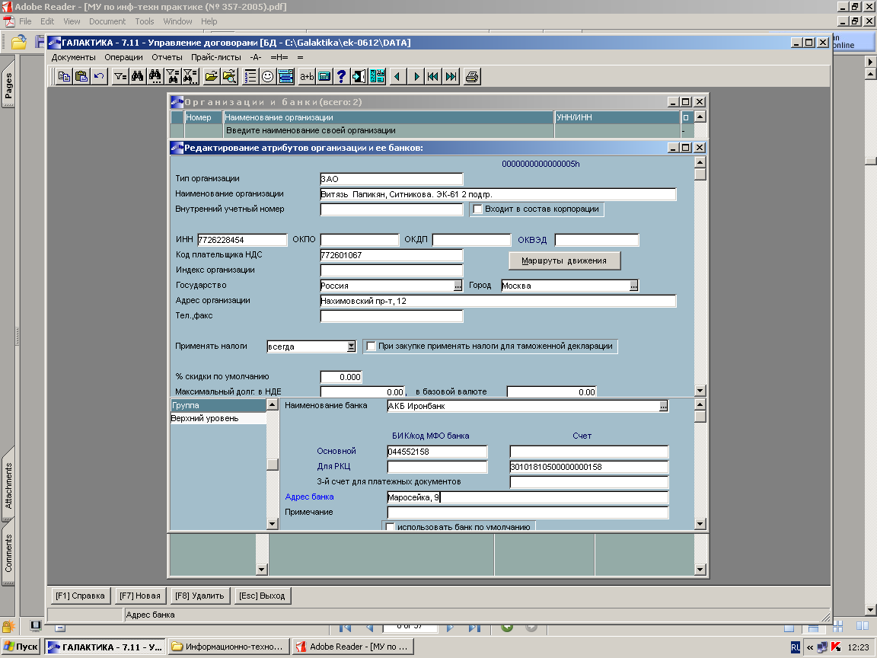Click the 'Маршруты движения' button
Image resolution: width=877 pixels, height=658 pixels.
tap(564, 260)
